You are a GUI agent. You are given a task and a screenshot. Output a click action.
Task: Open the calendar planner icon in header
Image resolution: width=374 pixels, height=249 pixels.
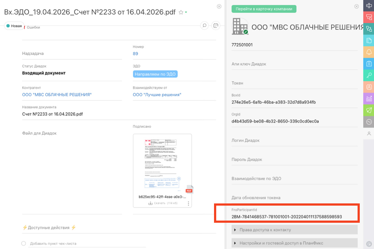tap(215, 26)
